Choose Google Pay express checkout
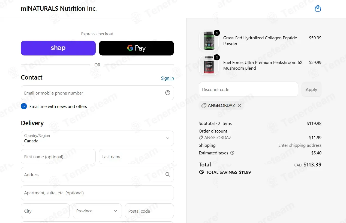The width and height of the screenshot is (346, 223). click(x=136, y=48)
